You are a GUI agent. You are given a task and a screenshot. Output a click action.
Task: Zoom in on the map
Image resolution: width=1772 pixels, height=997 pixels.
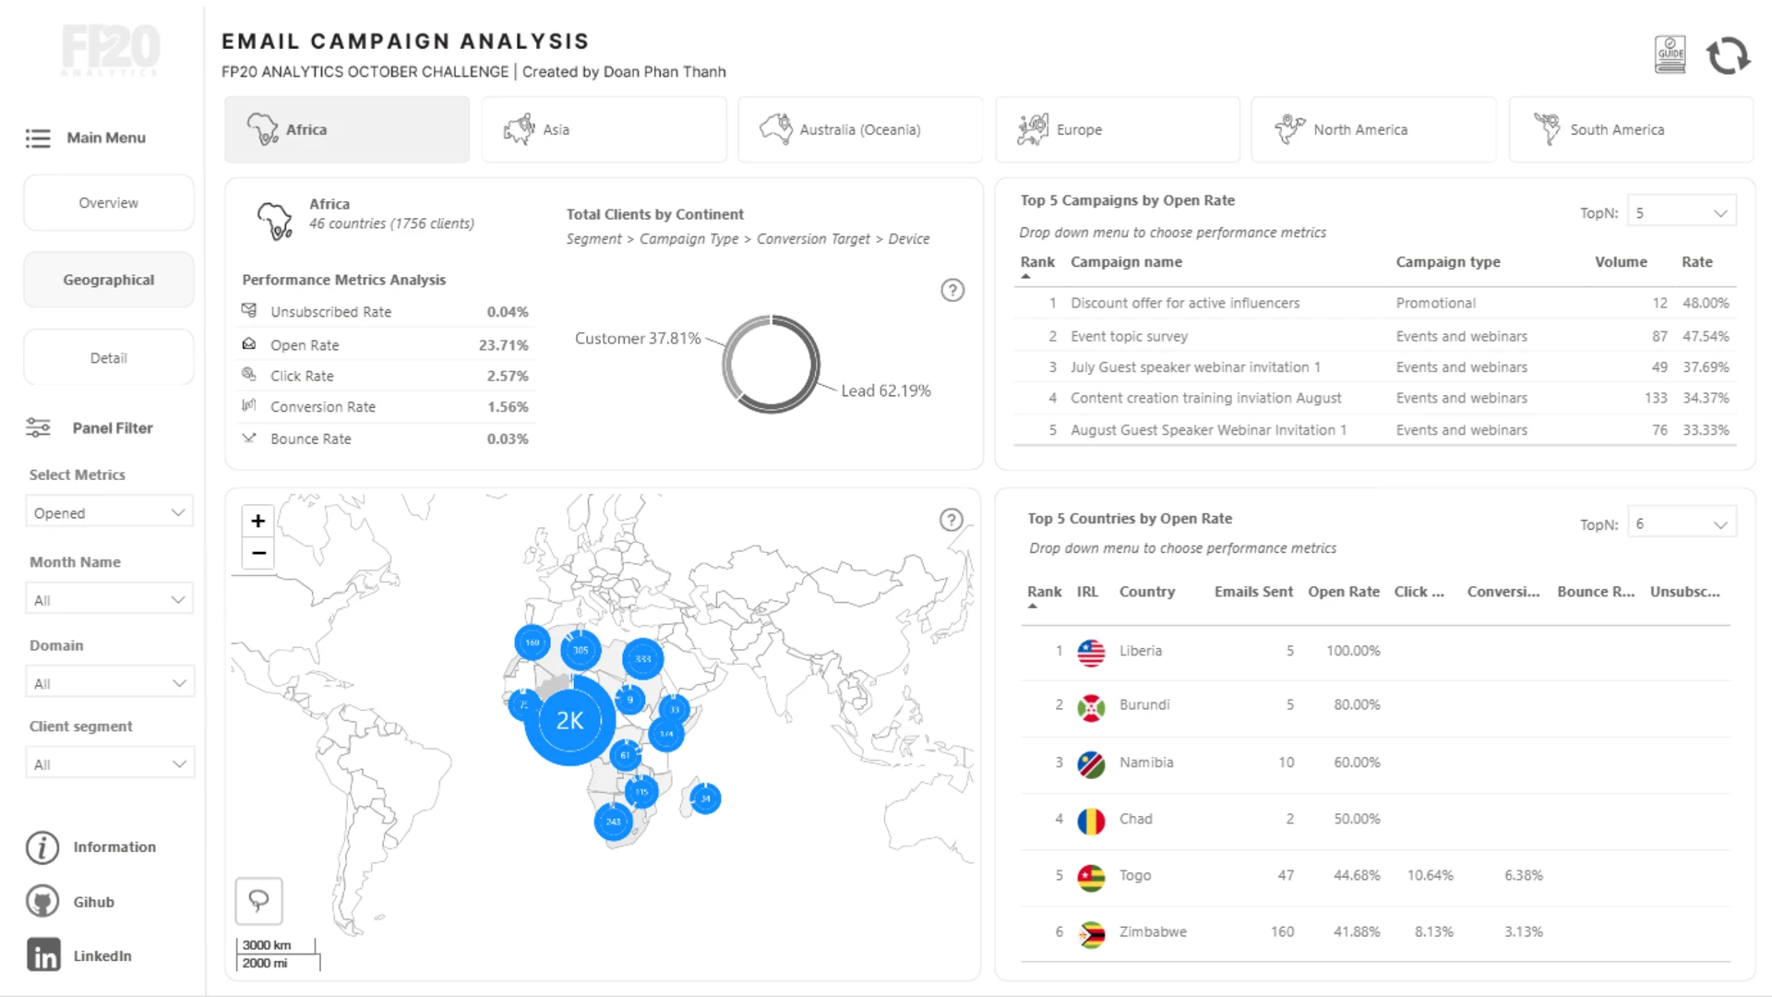pyautogui.click(x=258, y=521)
